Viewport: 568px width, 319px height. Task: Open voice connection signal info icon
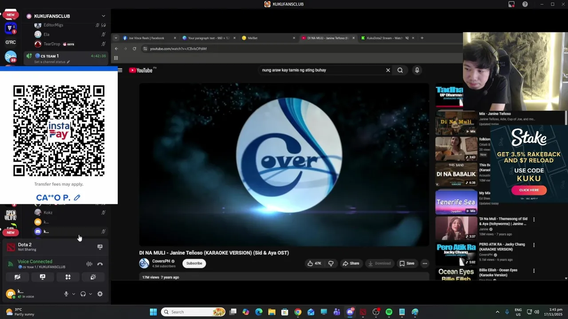click(x=11, y=264)
